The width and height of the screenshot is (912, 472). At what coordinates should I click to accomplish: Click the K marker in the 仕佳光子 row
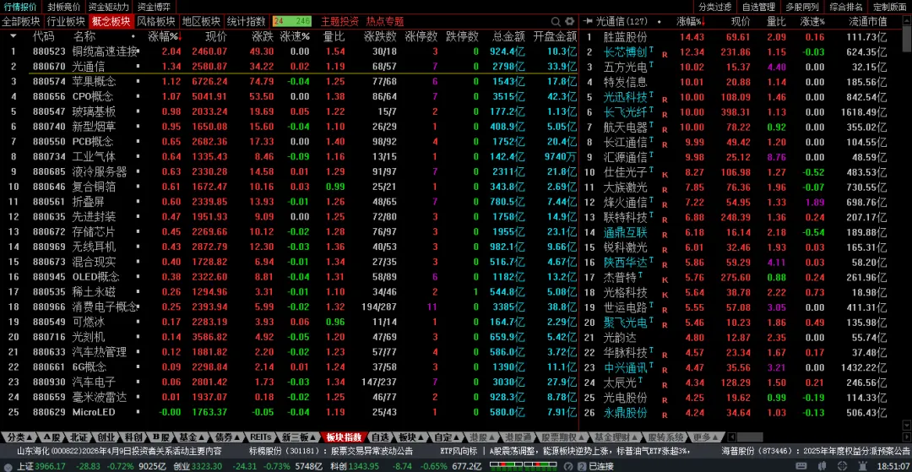pos(665,175)
